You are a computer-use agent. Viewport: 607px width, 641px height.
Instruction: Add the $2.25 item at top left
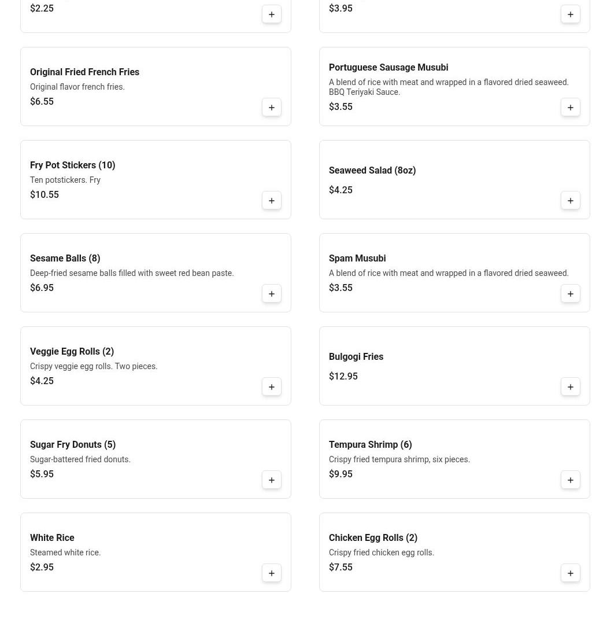272,14
